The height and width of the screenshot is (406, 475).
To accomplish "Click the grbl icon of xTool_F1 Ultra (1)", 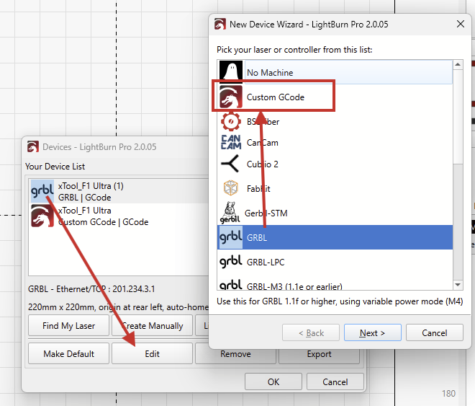I will pyautogui.click(x=42, y=191).
